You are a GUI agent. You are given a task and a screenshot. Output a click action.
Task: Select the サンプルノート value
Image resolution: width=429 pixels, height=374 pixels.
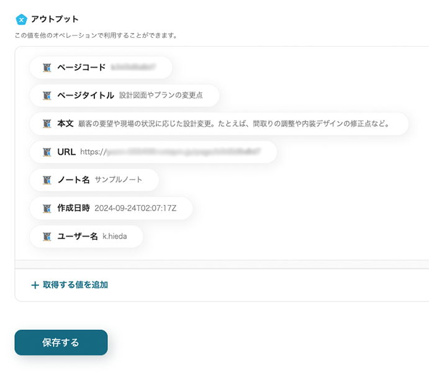[118, 180]
